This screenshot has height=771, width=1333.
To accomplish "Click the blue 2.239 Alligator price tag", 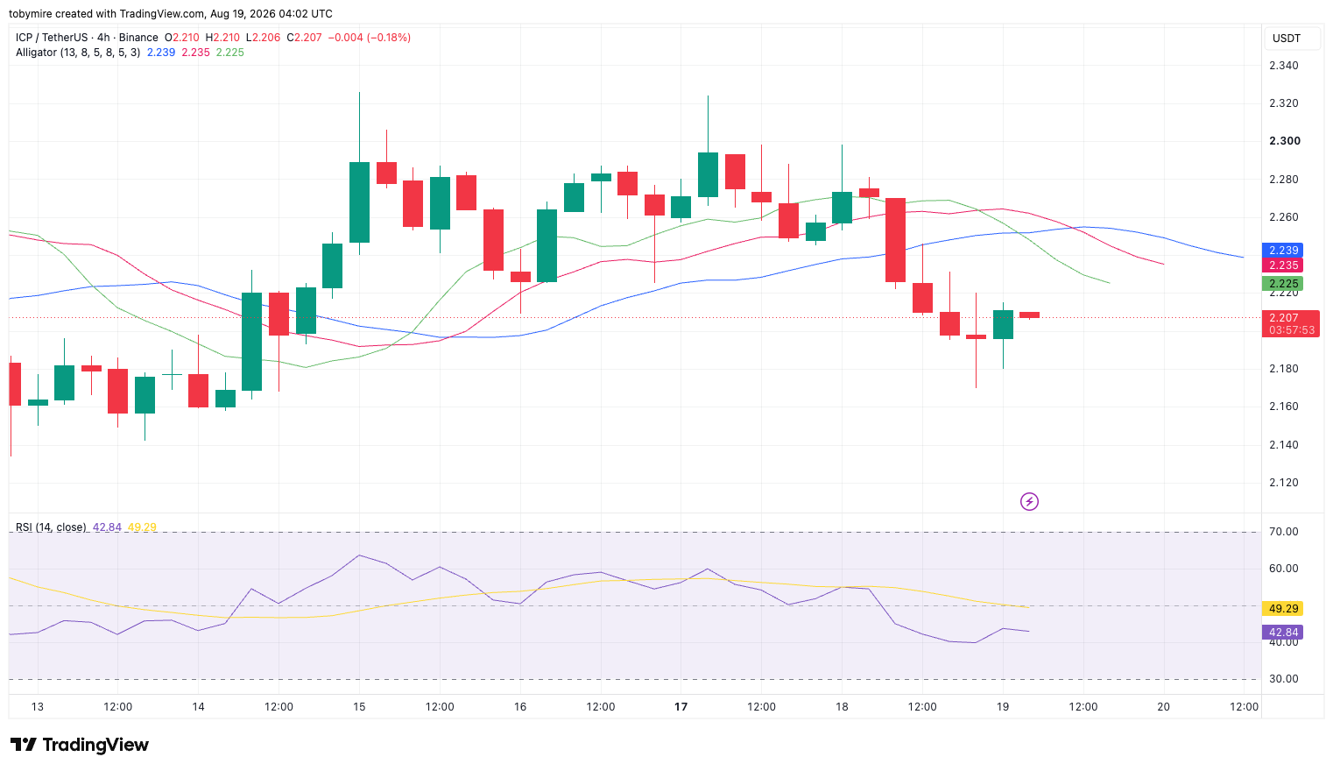I will coord(1281,251).
